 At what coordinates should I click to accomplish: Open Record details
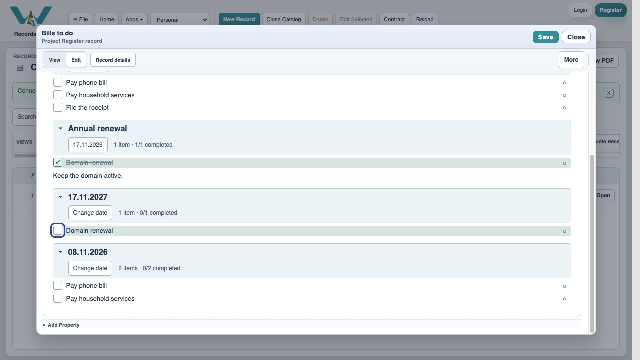coord(113,60)
